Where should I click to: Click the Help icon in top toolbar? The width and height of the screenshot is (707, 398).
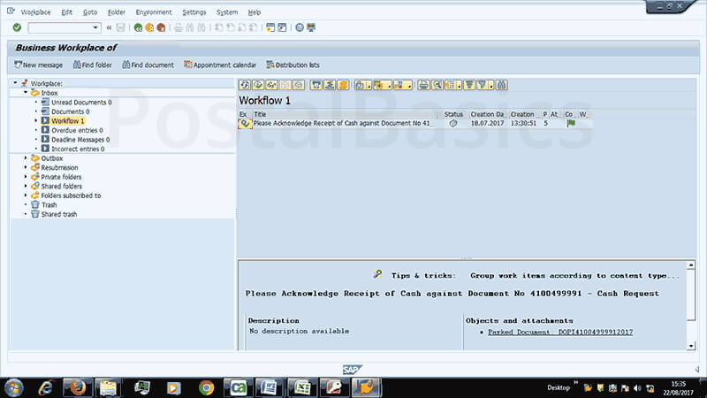300,27
